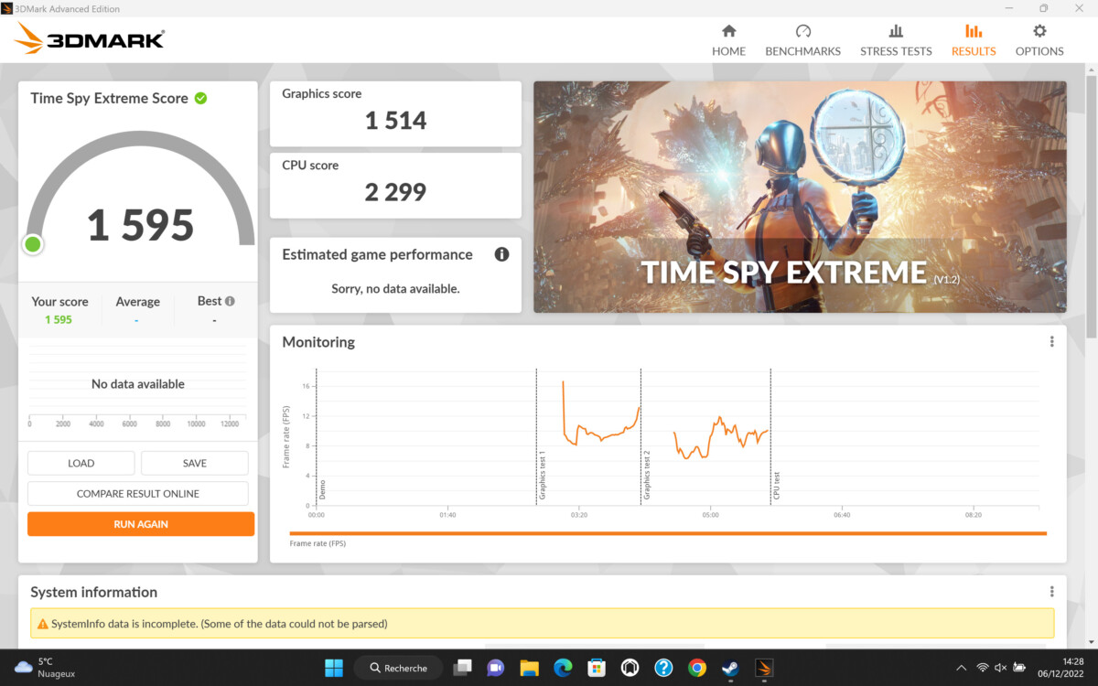
Task: Click the green validation checkmark beside score title
Action: [200, 98]
